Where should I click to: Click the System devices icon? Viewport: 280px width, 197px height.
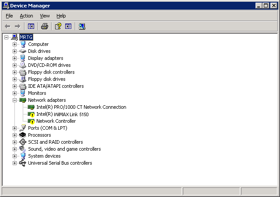click(x=23, y=156)
